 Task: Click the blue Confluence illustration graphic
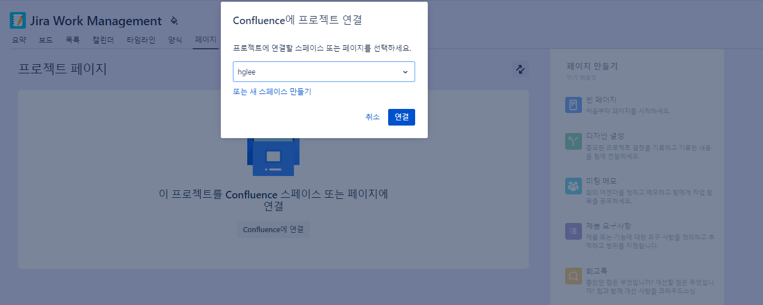pos(273,156)
